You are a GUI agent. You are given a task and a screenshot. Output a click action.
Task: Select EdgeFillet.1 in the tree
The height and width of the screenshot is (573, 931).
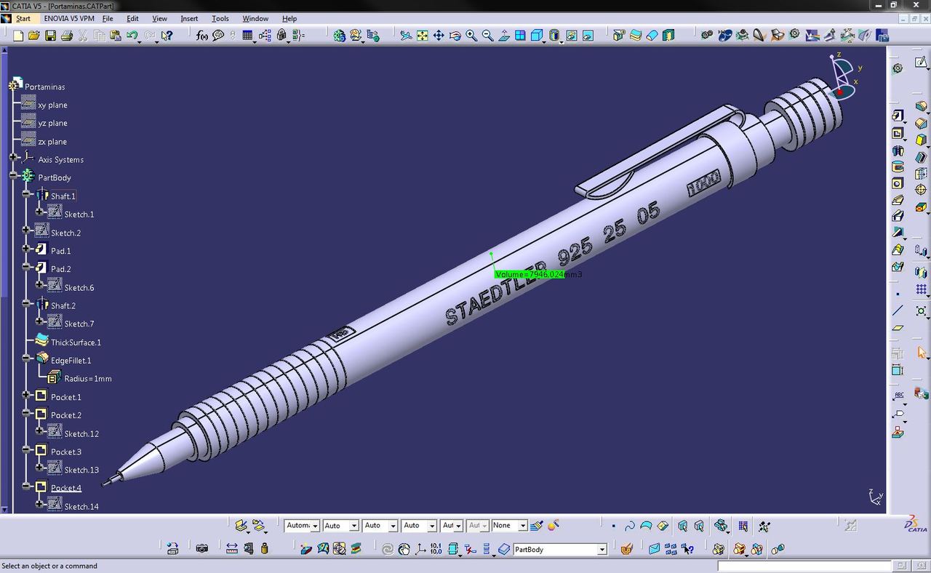71,361
